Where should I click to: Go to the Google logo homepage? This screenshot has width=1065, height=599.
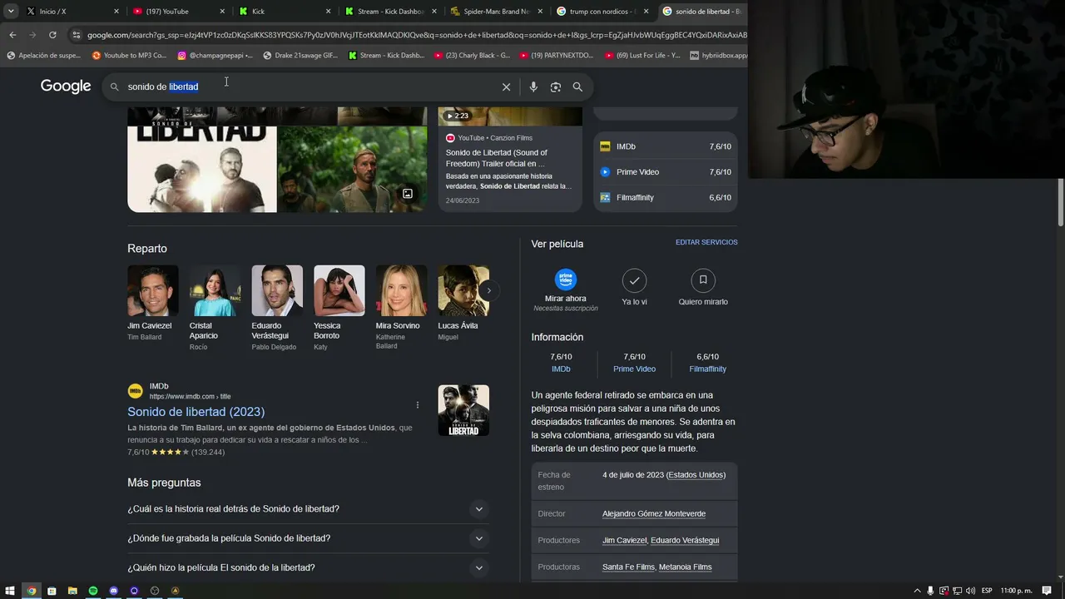click(x=66, y=87)
